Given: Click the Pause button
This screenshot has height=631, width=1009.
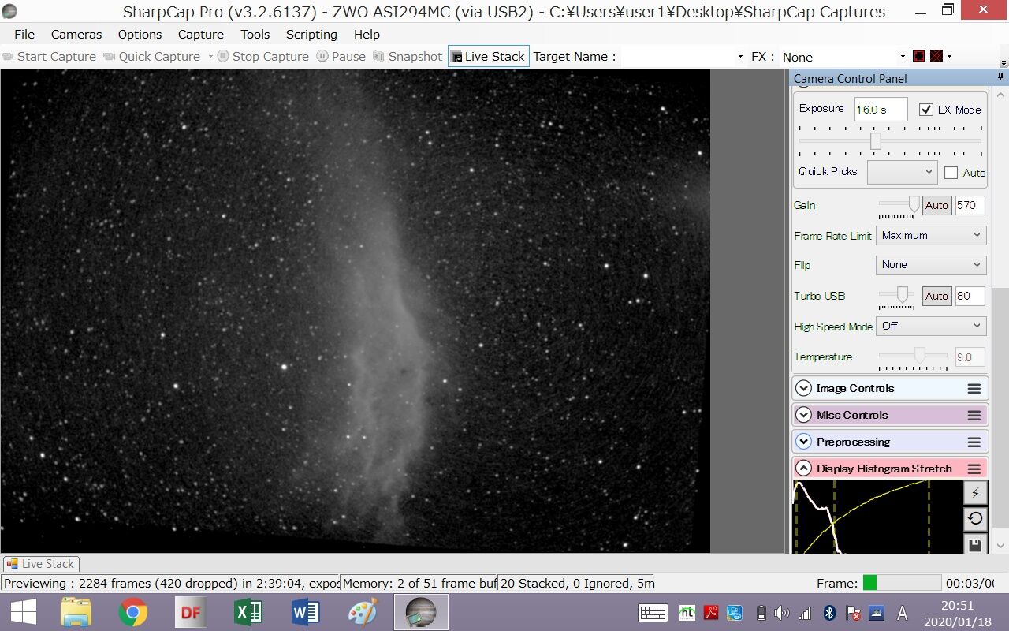Looking at the screenshot, I should pos(341,57).
